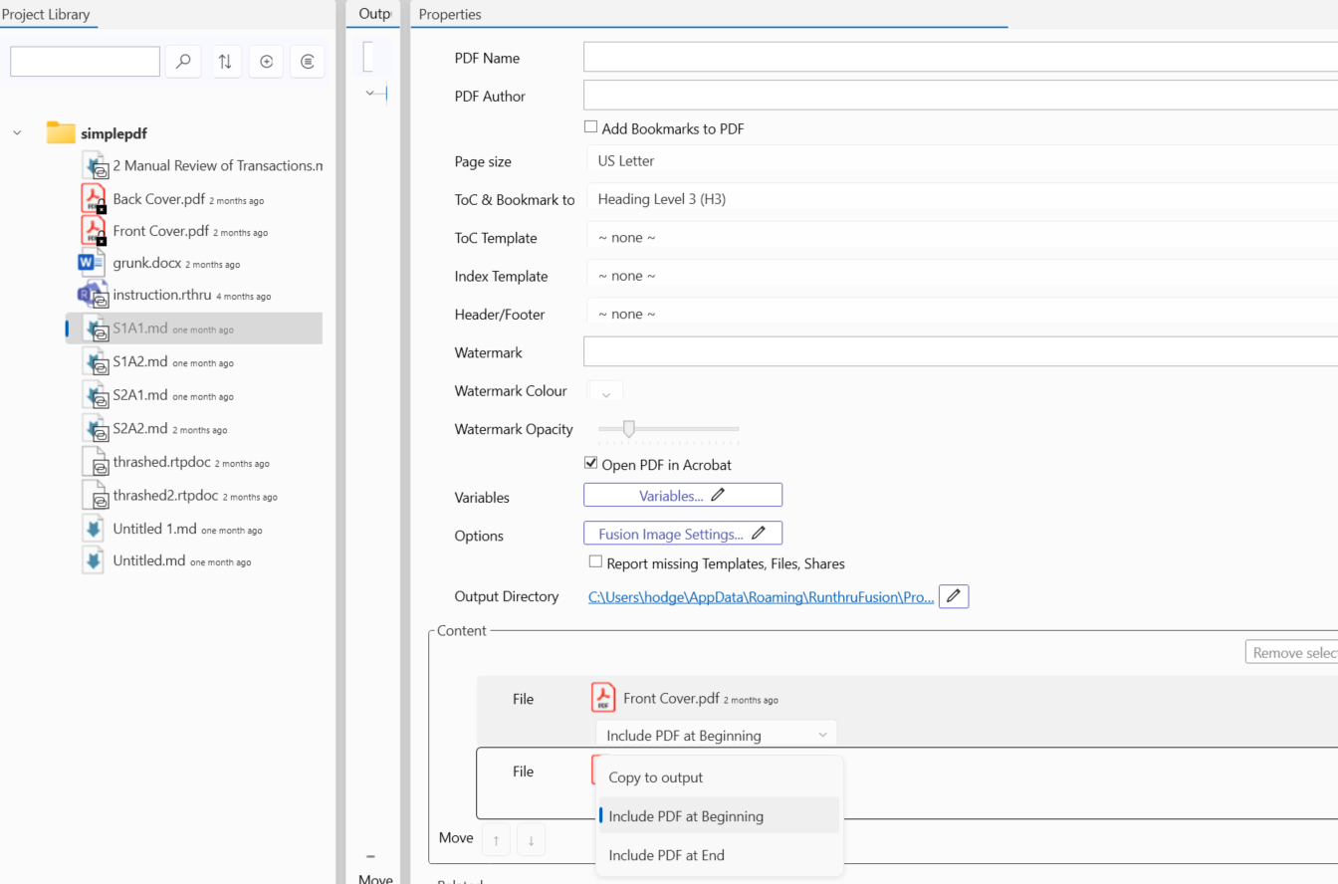Click the pencil icon beside Output Directory

pos(954,596)
